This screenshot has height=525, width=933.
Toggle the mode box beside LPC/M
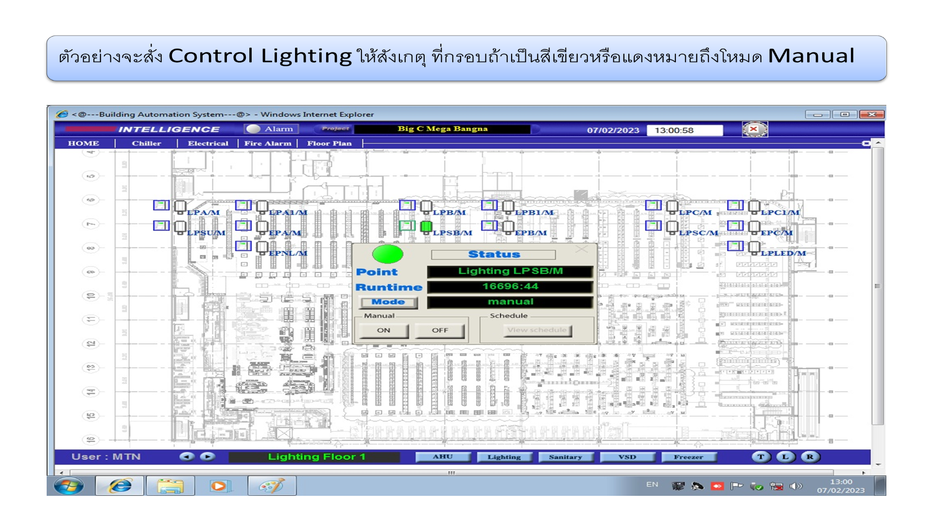click(x=654, y=205)
